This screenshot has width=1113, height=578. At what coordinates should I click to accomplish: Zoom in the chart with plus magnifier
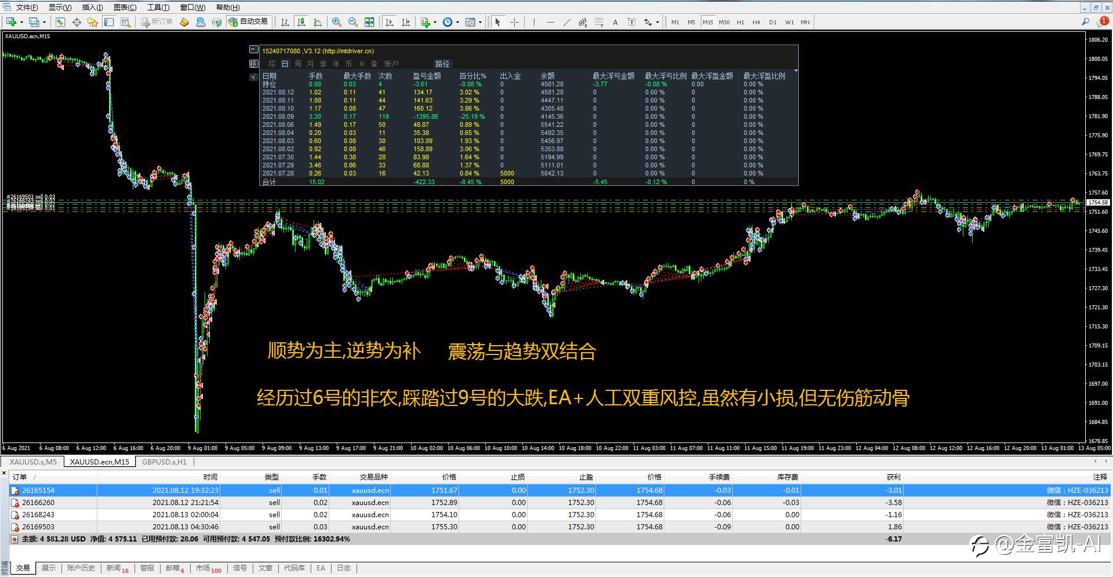coord(336,22)
